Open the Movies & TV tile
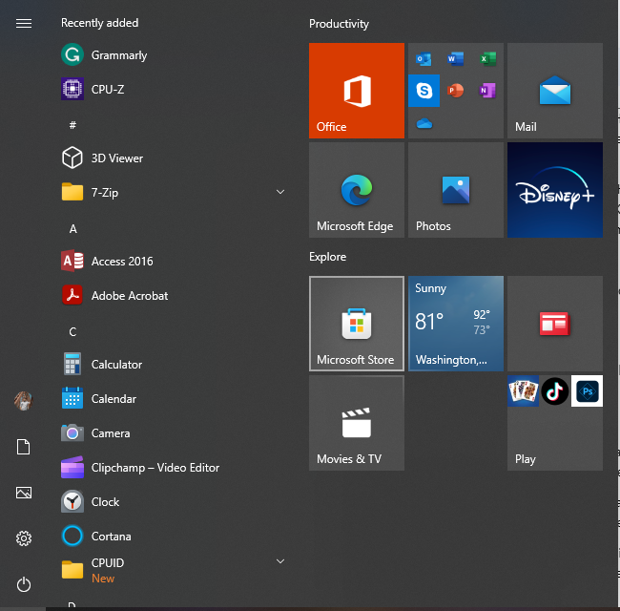 pos(357,423)
